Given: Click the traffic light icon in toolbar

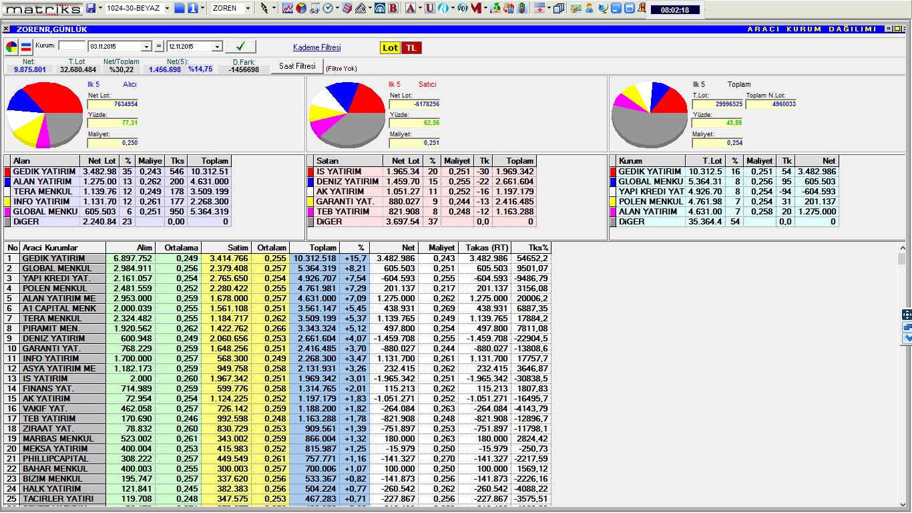Looking at the screenshot, I should (x=521, y=9).
